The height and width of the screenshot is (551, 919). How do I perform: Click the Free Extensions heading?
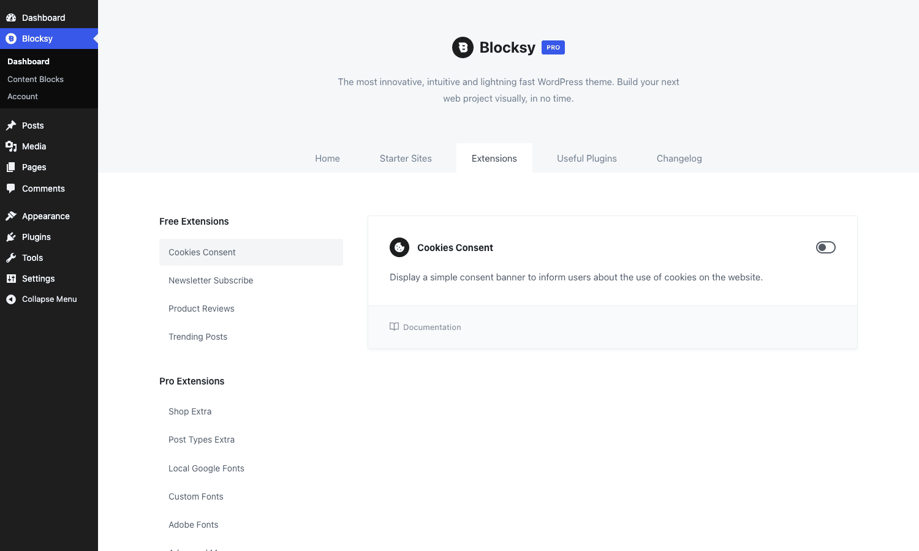pos(194,222)
